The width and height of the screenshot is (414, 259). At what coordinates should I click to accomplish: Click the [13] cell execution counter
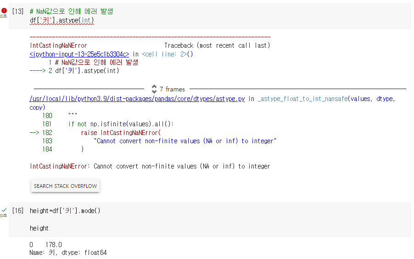tap(18, 11)
